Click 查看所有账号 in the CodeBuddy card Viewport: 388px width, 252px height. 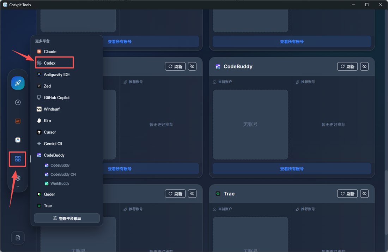pyautogui.click(x=292, y=169)
